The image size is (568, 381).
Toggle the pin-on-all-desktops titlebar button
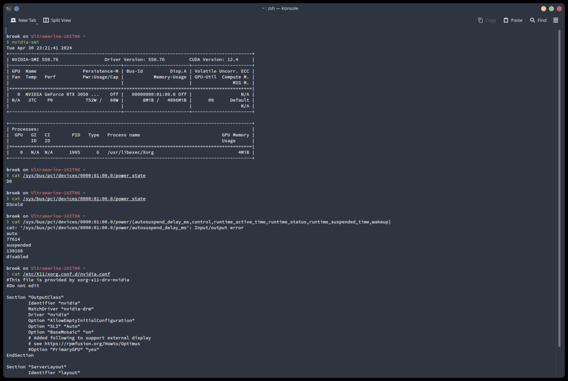tap(17, 9)
